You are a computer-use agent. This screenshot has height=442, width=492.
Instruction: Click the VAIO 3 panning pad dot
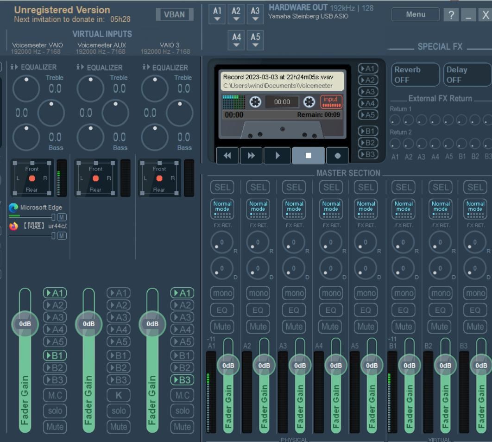[x=159, y=178]
